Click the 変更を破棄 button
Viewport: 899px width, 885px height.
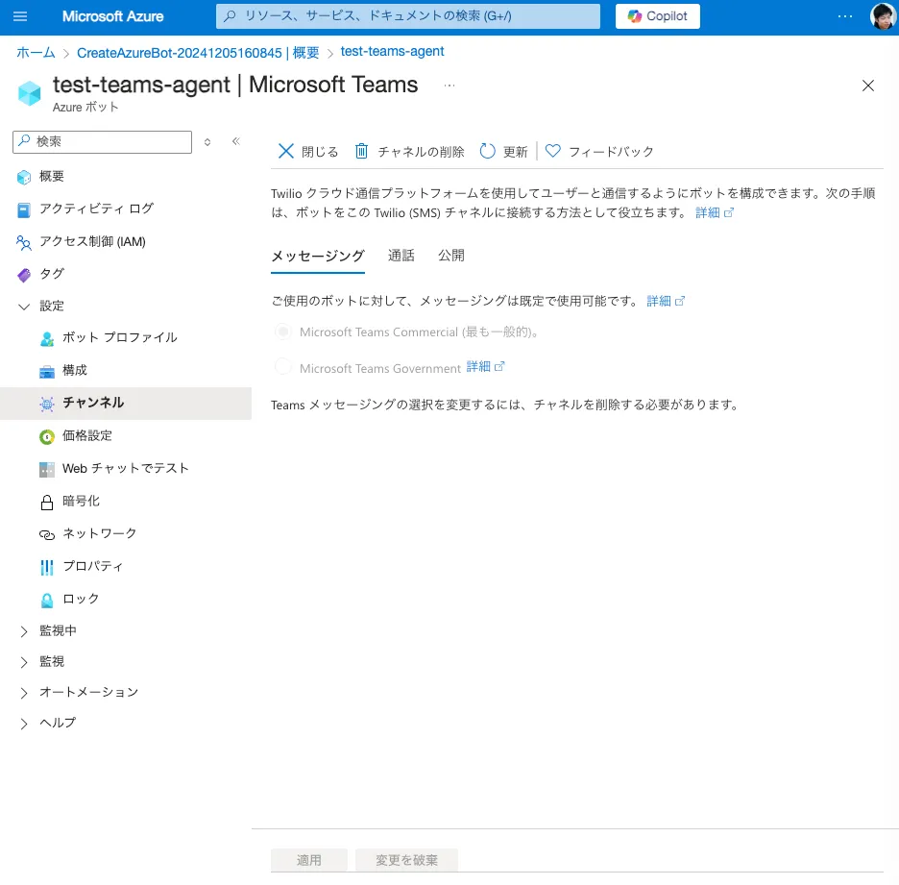point(406,860)
